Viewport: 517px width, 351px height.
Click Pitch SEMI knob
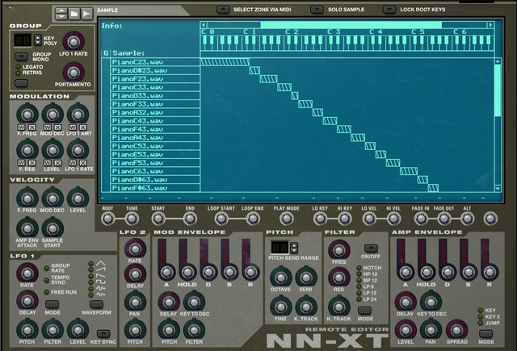coord(305,278)
